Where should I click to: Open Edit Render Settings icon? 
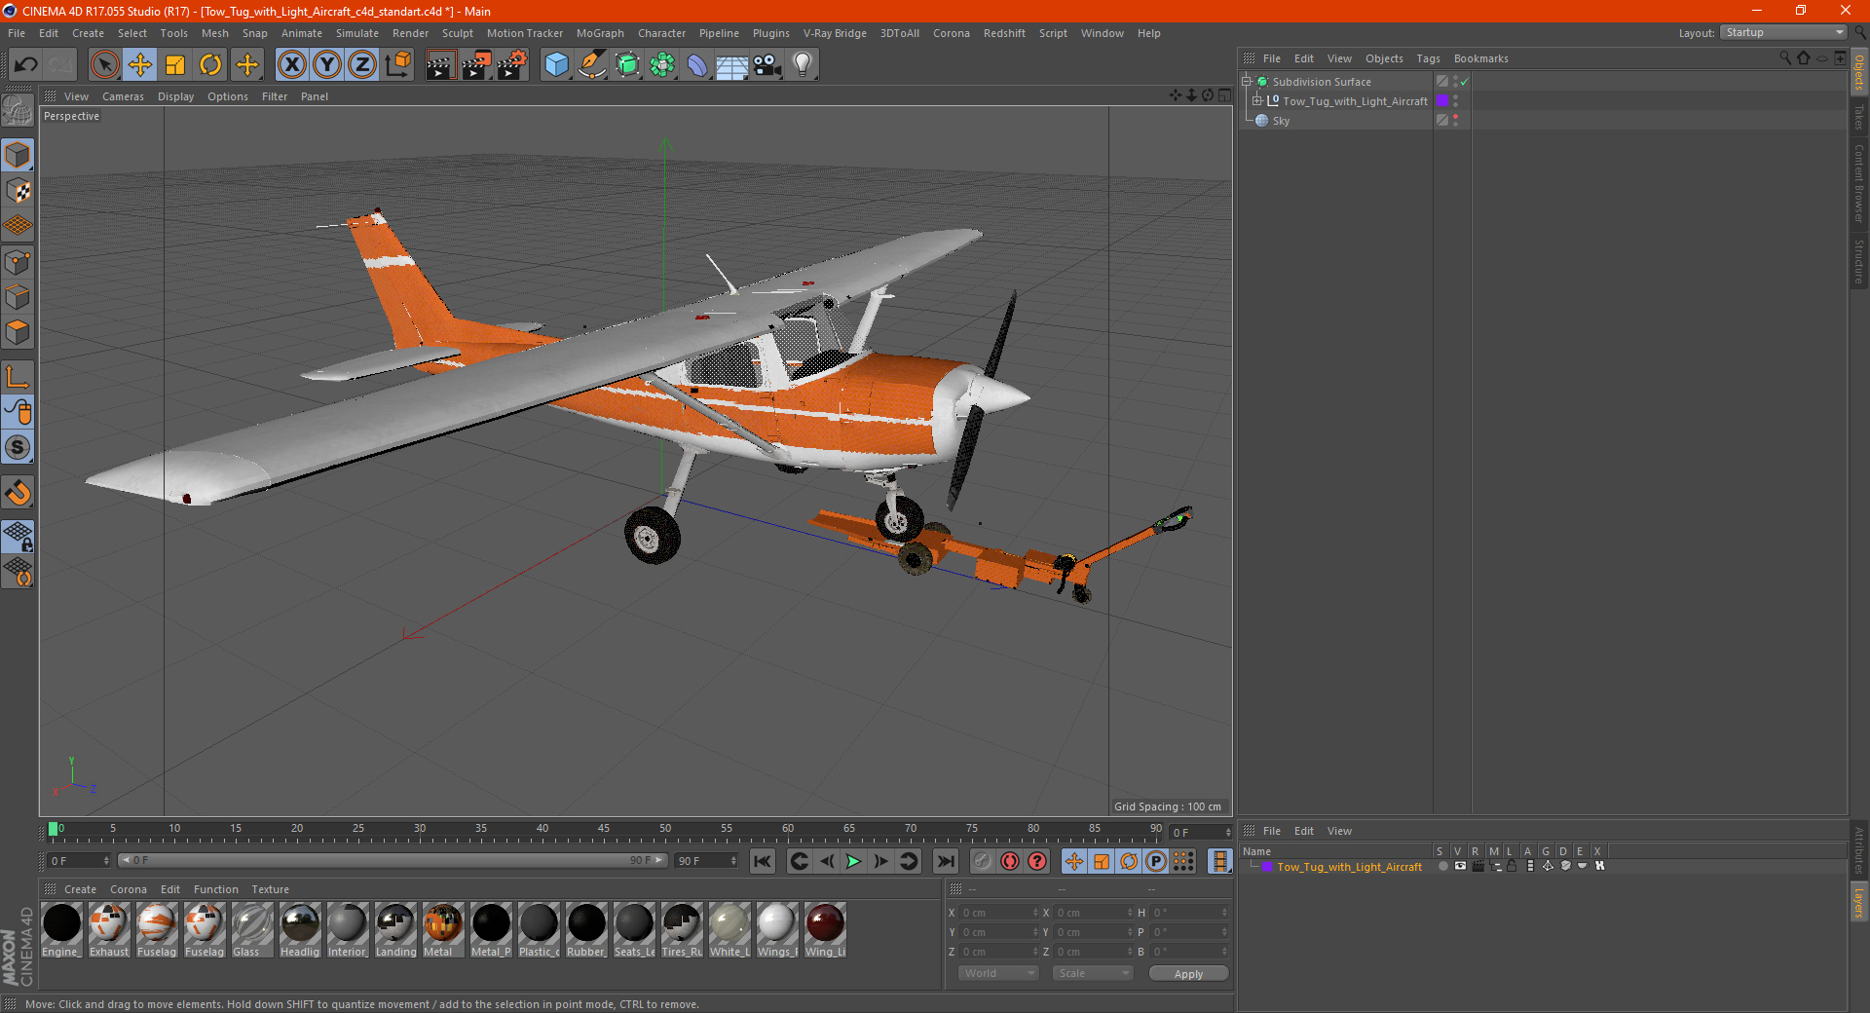512,65
